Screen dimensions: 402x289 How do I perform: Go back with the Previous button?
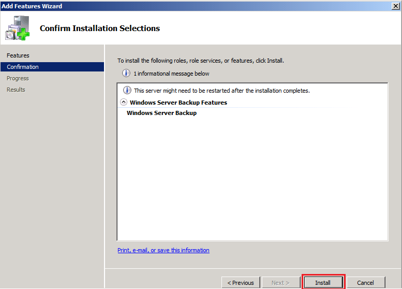point(241,282)
